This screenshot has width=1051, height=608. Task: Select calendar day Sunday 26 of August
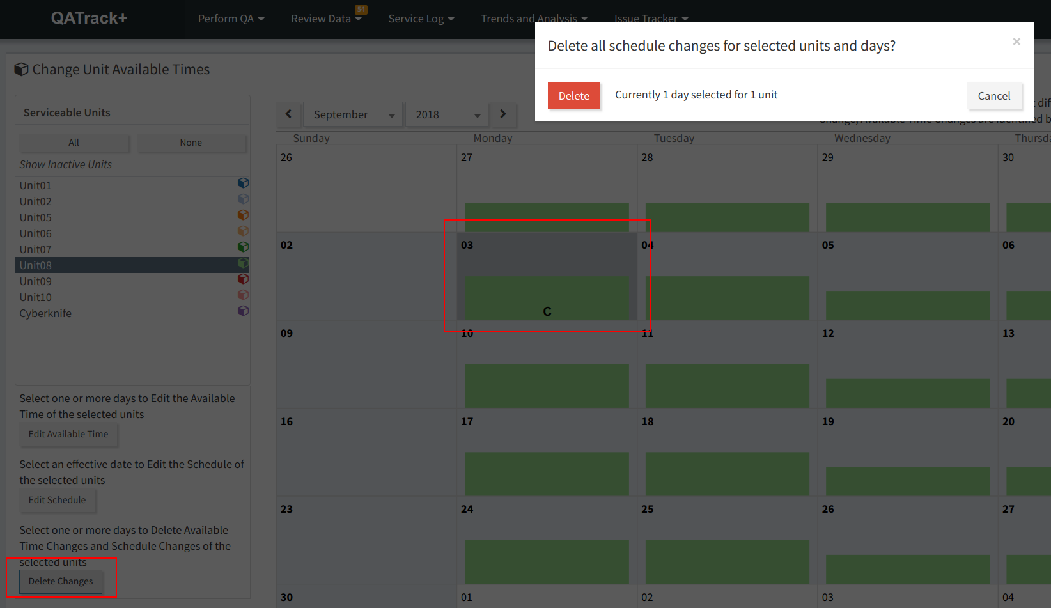coord(366,189)
